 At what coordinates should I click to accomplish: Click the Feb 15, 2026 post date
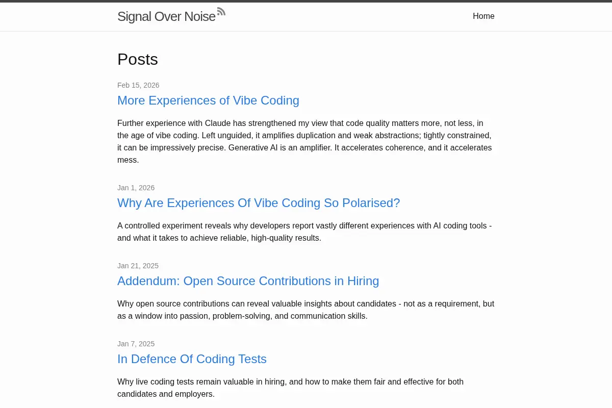click(x=138, y=85)
